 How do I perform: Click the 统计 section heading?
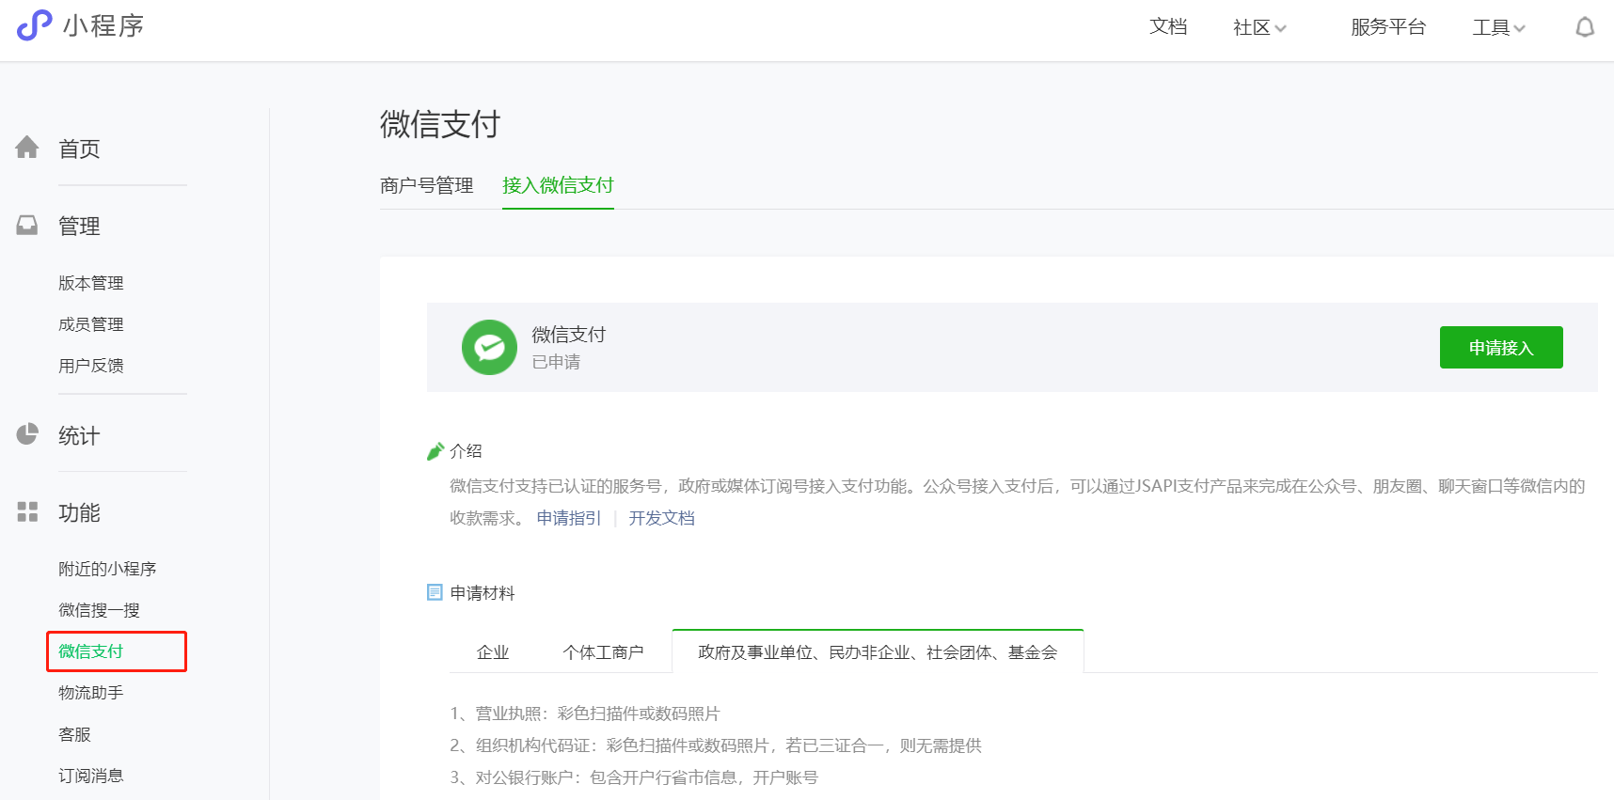79,435
